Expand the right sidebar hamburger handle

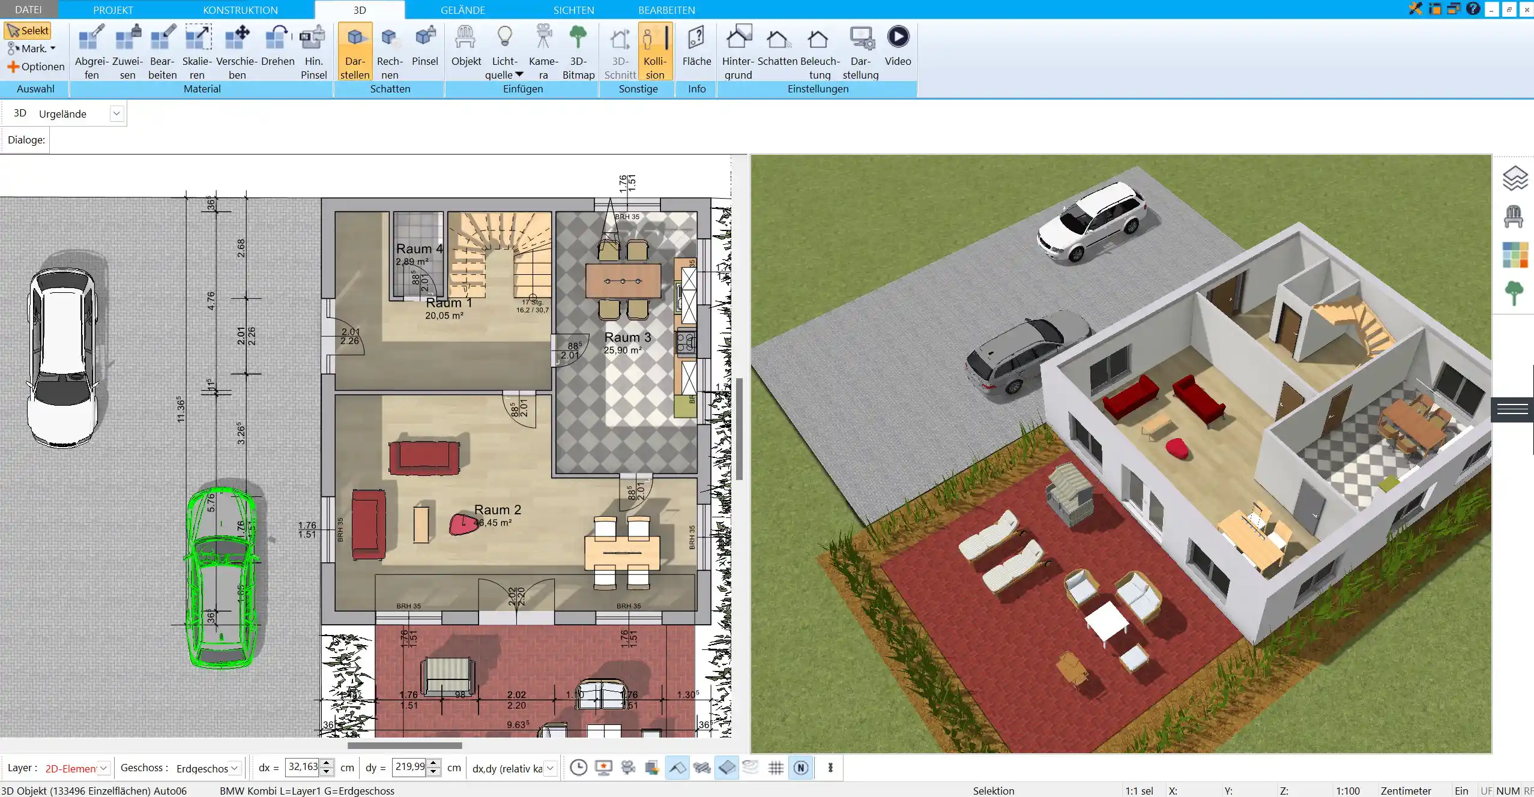[x=1512, y=410]
